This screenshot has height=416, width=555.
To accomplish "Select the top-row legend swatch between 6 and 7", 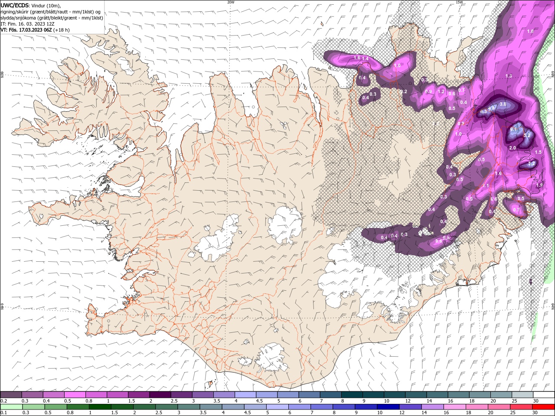I will click(x=310, y=395).
